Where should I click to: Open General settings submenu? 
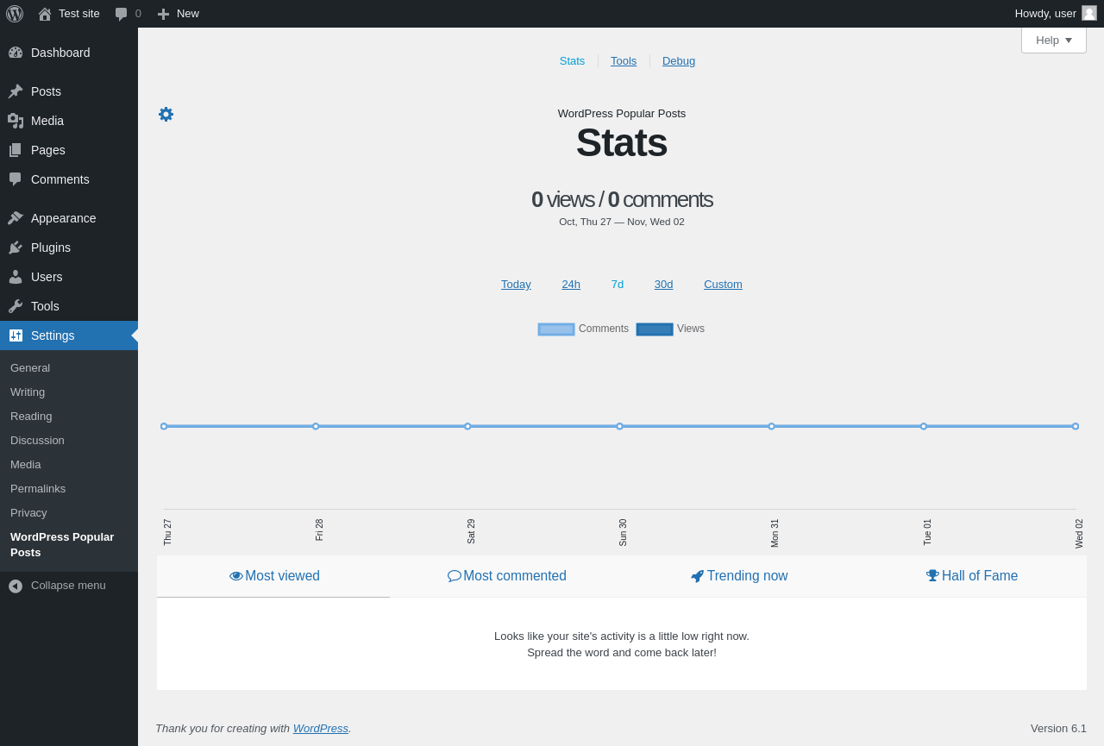(x=69, y=368)
